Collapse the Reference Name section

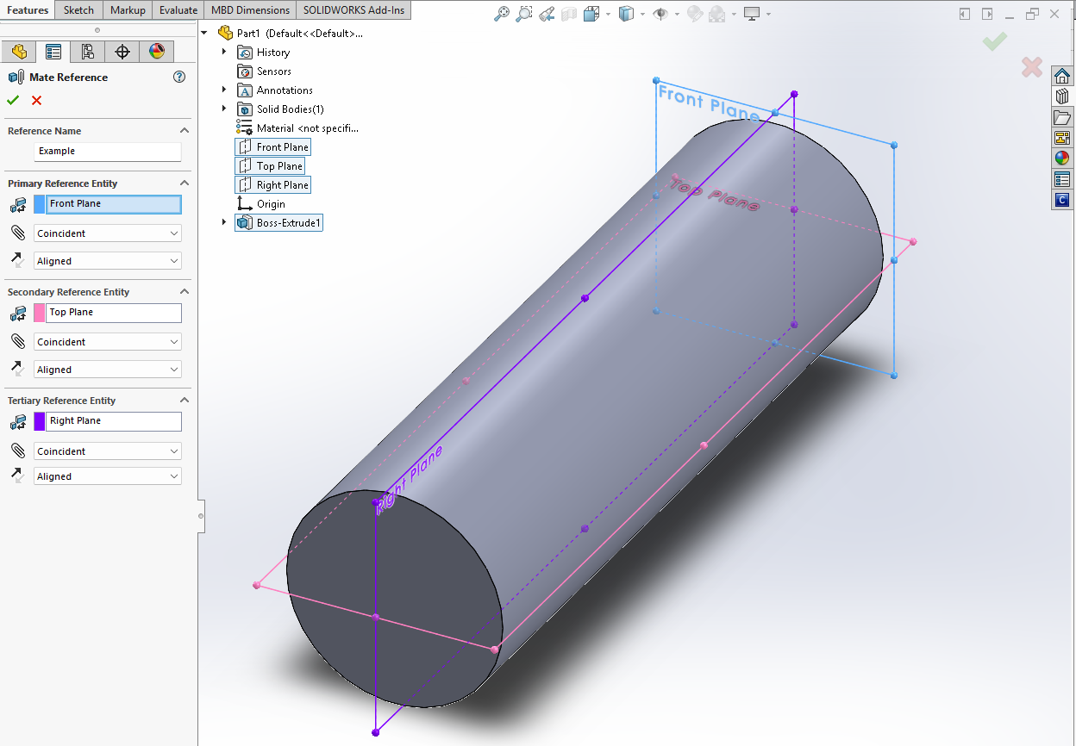(185, 131)
